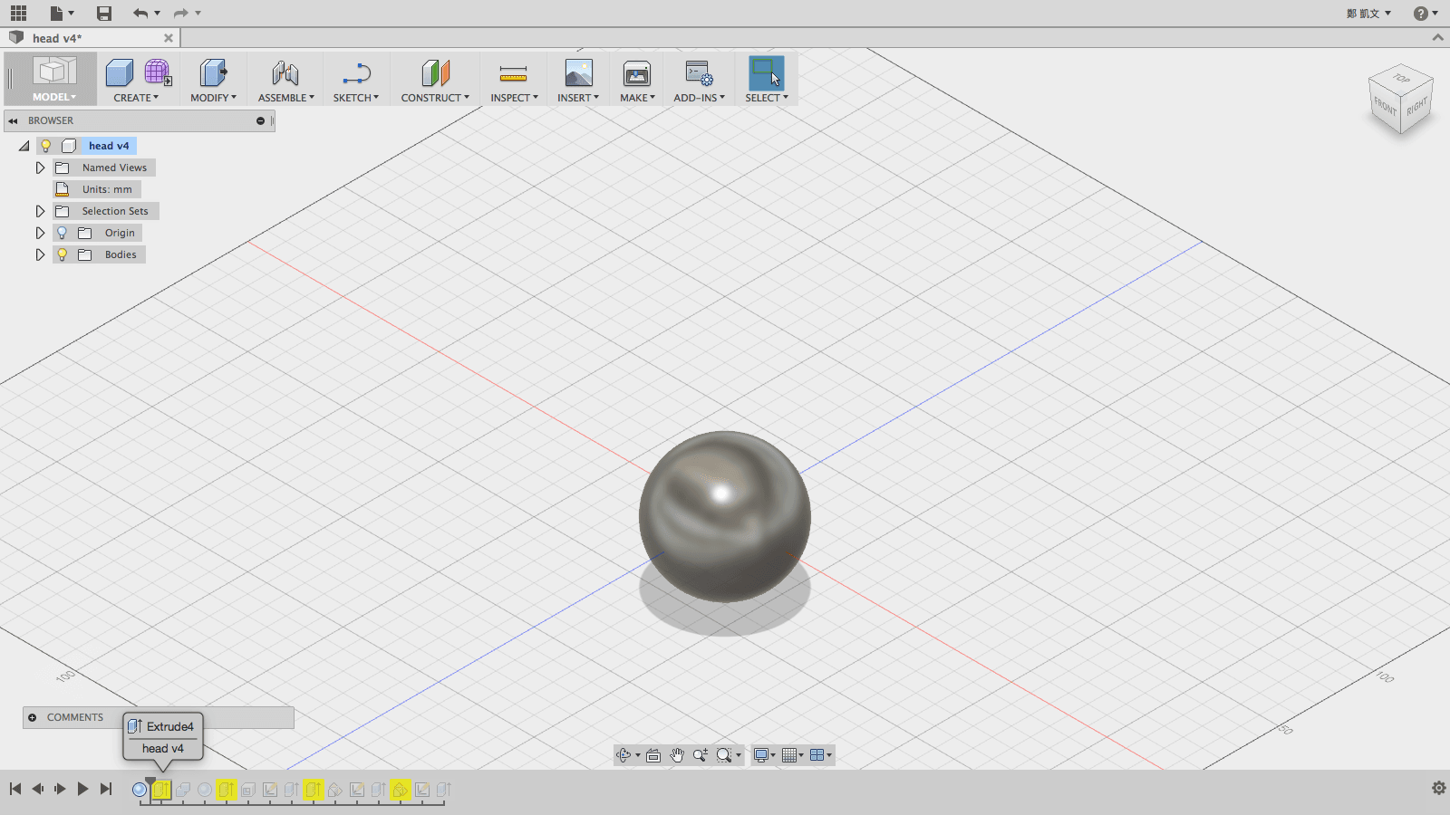Viewport: 1450px width, 815px height.
Task: Open the ASSEMBLE menu
Action: tap(286, 98)
